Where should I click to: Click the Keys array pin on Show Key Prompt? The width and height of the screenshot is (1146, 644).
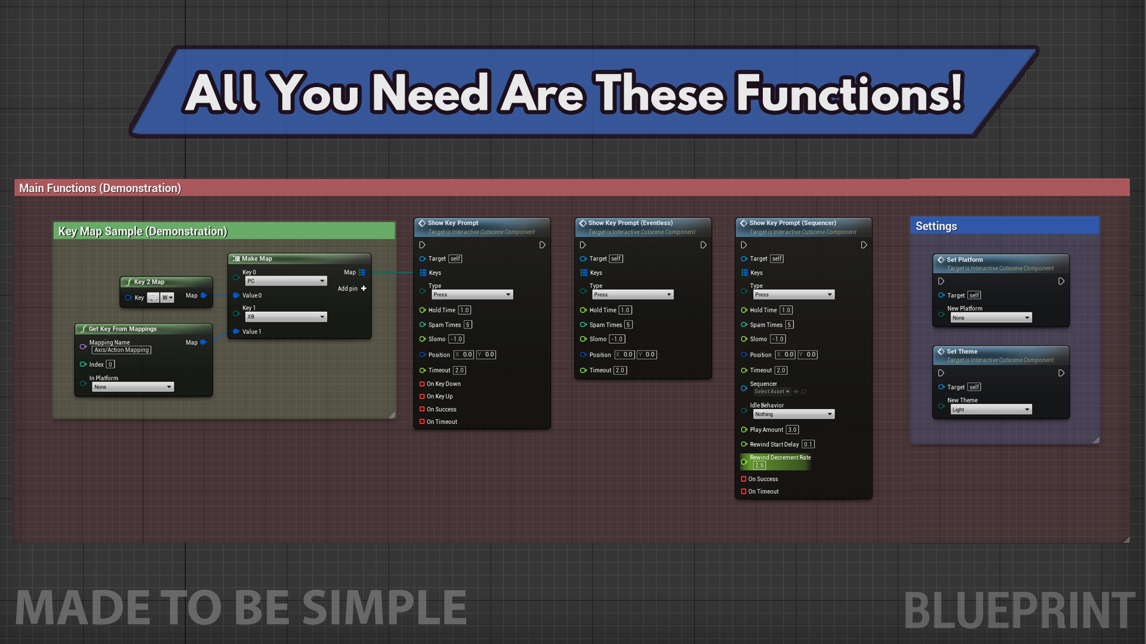tap(423, 273)
